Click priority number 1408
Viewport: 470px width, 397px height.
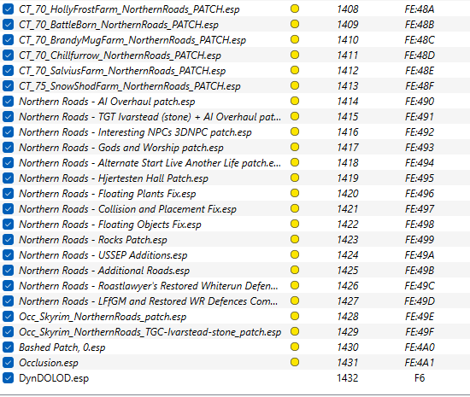(x=348, y=9)
